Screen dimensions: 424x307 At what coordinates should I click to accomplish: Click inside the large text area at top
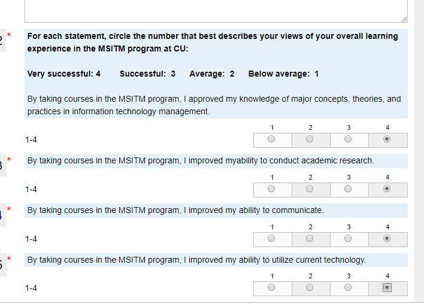216,11
